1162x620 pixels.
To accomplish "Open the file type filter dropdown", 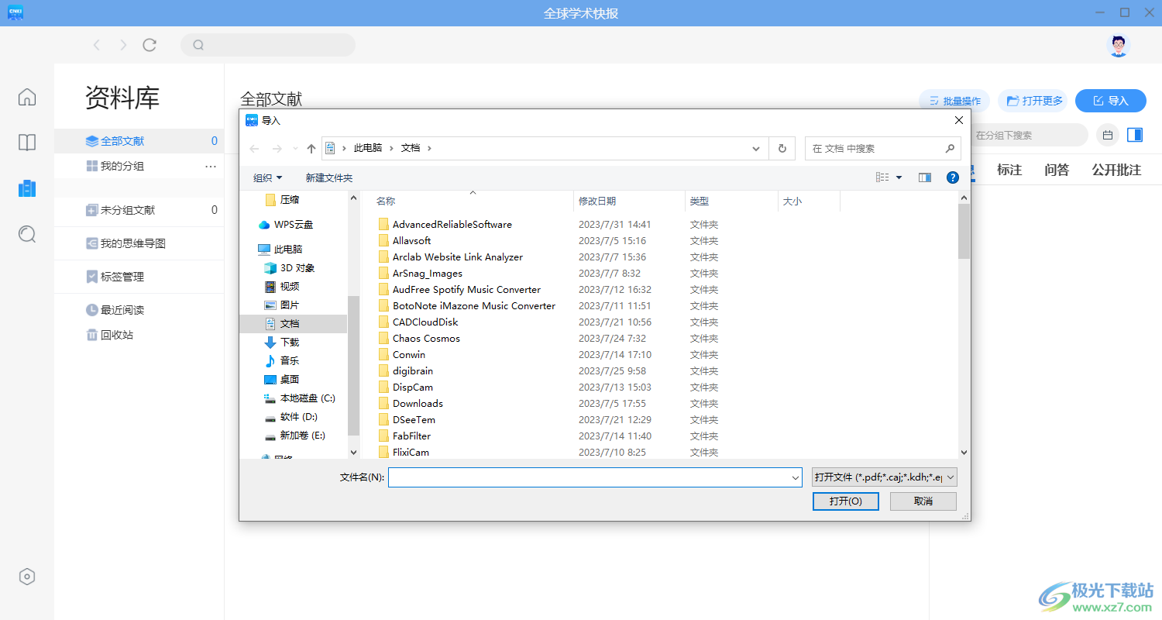I will pyautogui.click(x=885, y=477).
